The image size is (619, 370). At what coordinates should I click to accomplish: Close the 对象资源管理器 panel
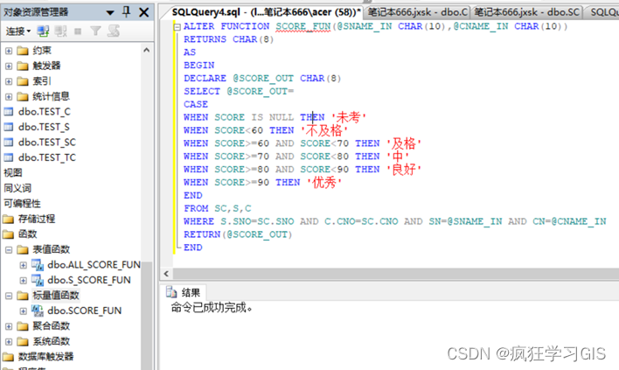coord(144,12)
